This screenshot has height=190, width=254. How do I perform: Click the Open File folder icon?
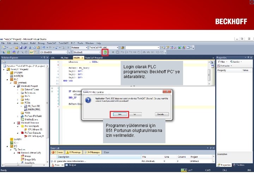(x=17, y=47)
